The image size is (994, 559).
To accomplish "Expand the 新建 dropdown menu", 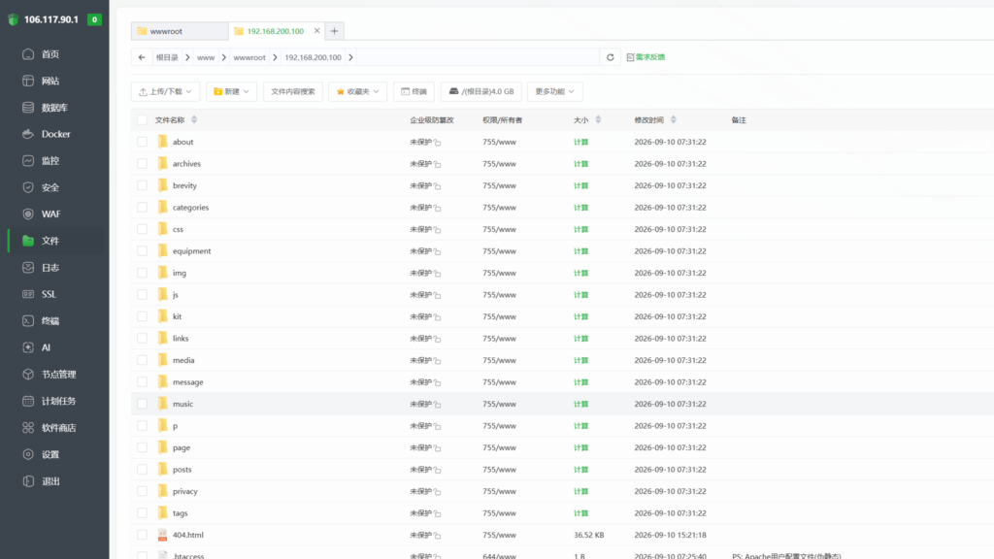I will (x=231, y=92).
